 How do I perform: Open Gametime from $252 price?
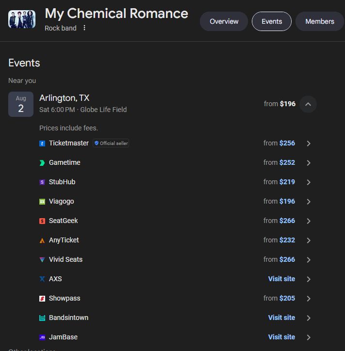(279, 162)
